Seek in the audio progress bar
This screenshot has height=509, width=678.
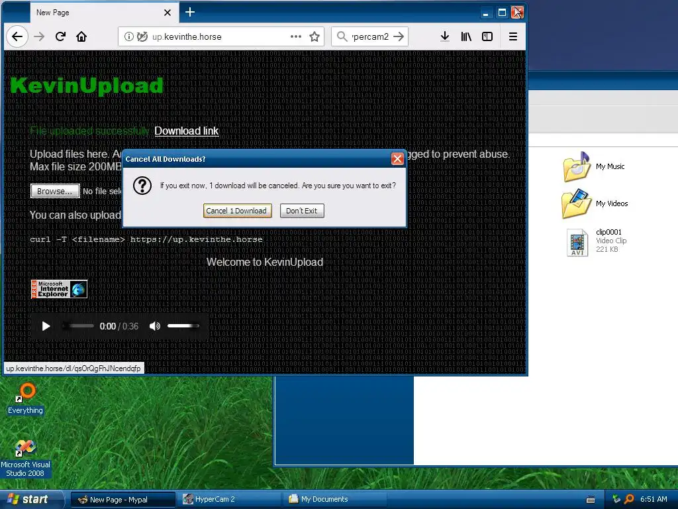click(x=79, y=326)
